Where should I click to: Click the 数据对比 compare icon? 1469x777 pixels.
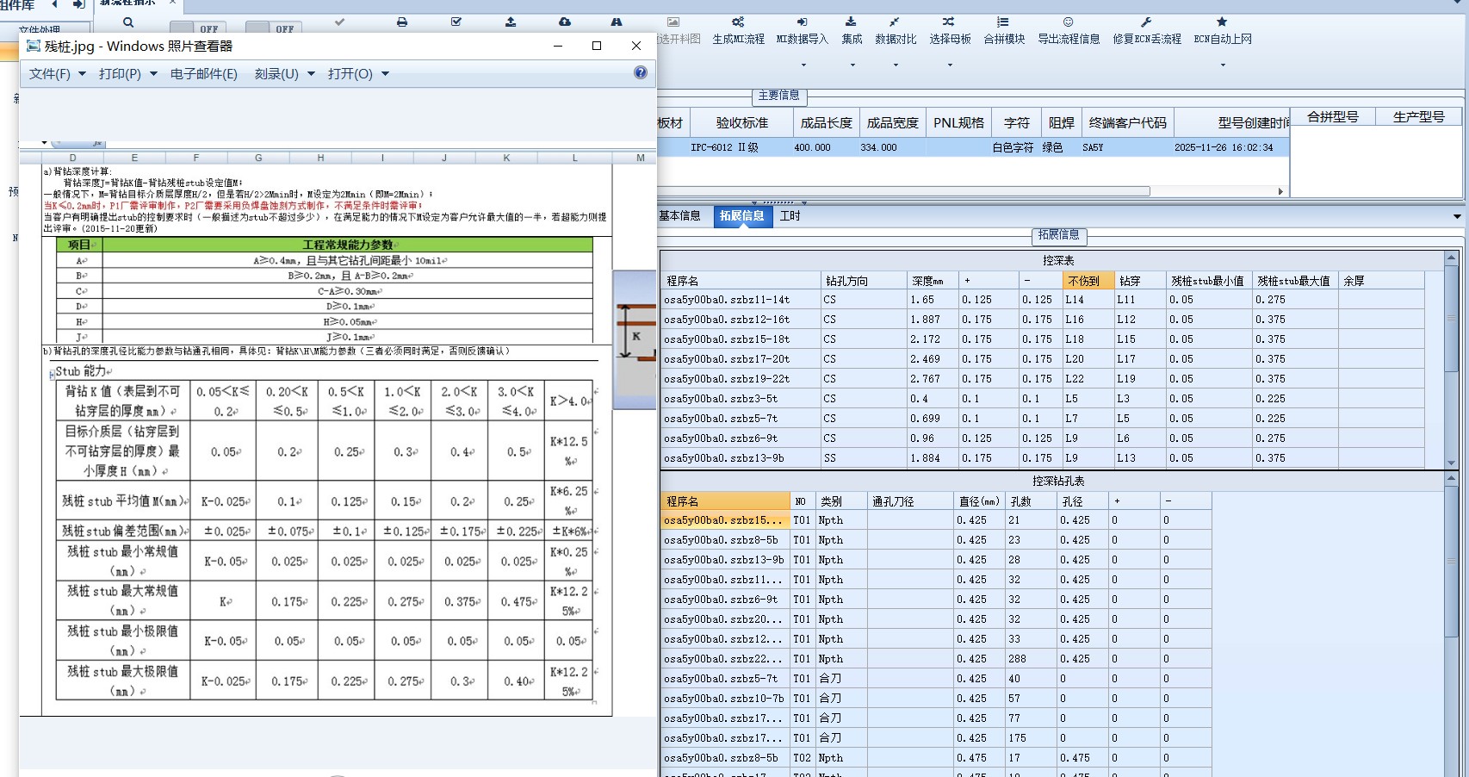coord(895,22)
